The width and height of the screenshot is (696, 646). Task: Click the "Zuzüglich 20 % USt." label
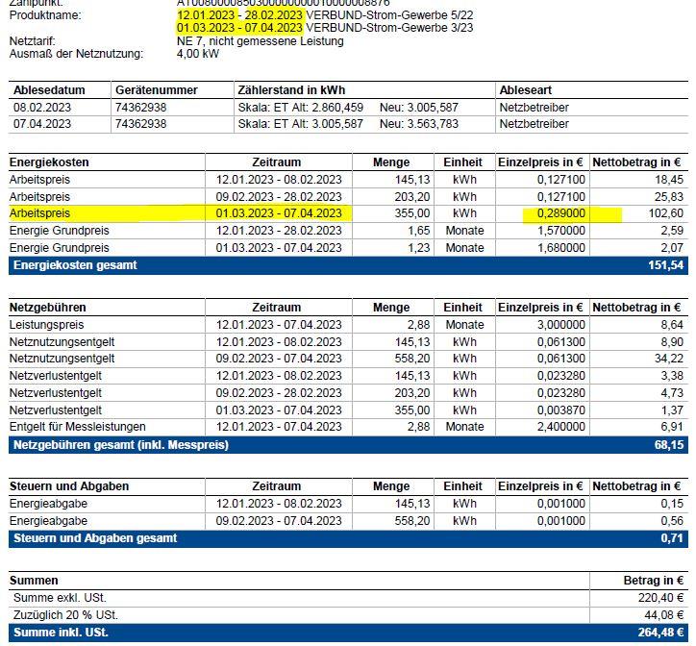(x=65, y=615)
